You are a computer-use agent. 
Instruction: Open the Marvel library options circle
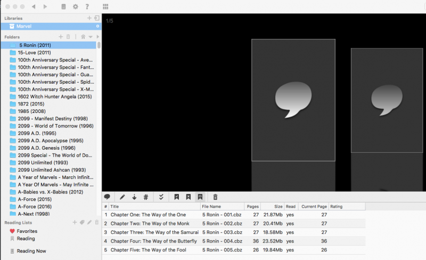click(x=97, y=26)
